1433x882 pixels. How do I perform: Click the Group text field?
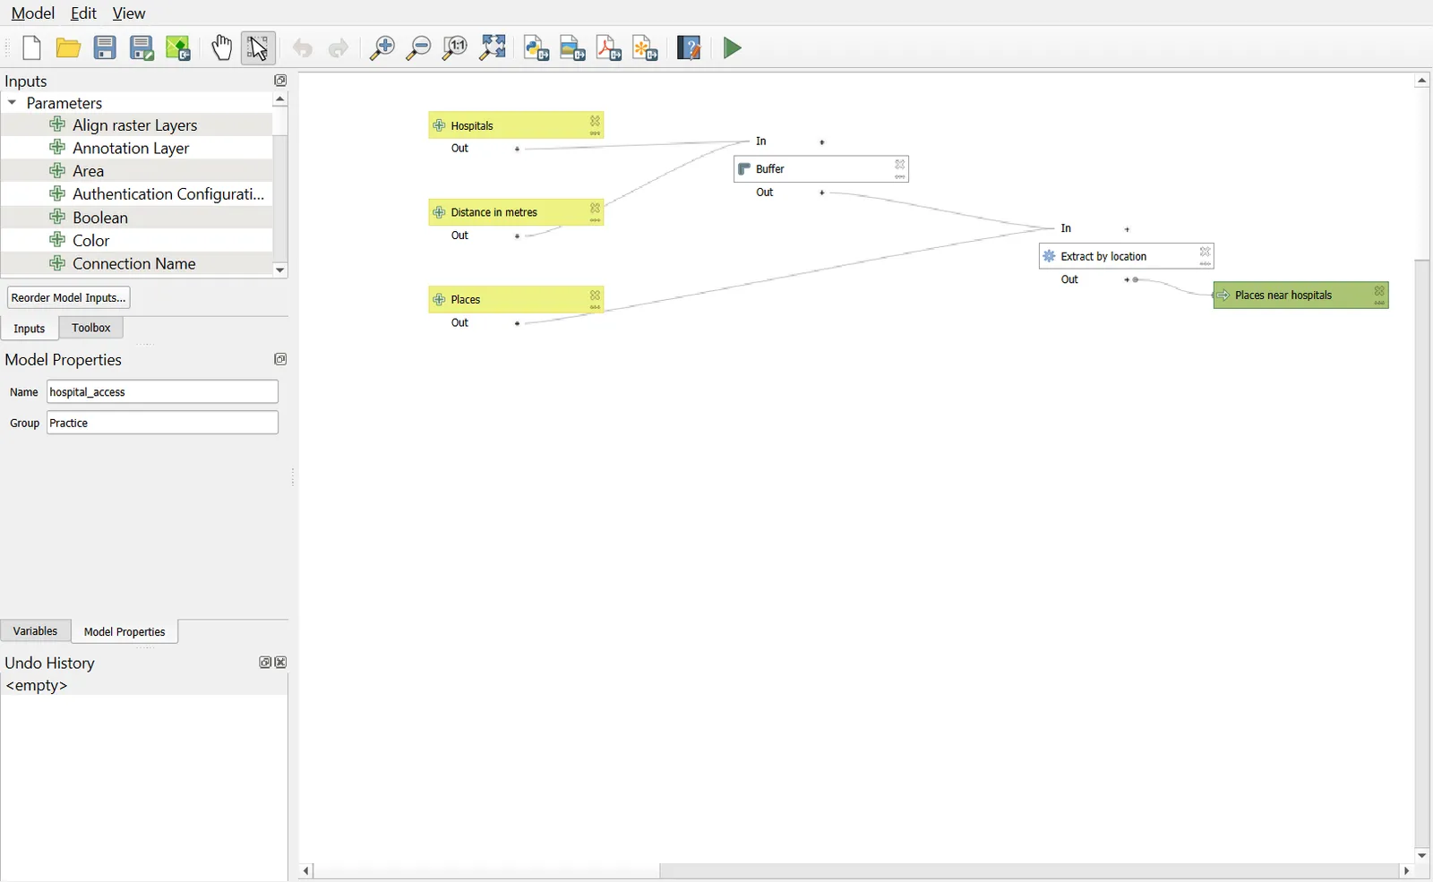162,423
